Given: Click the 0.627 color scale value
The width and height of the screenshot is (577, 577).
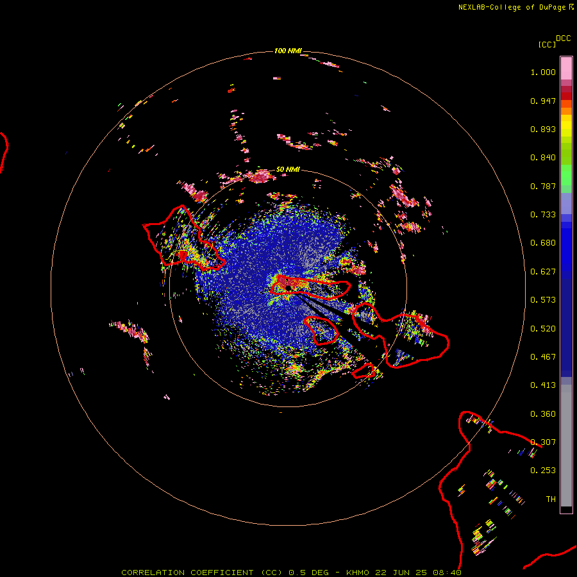Looking at the screenshot, I should point(543,272).
